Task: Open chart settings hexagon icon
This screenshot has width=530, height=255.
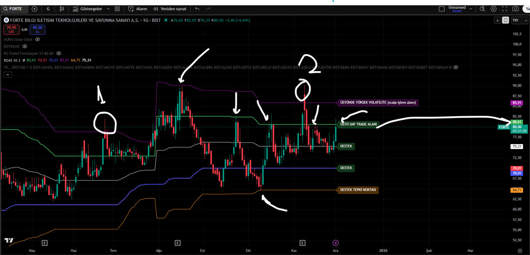Action: [493, 8]
